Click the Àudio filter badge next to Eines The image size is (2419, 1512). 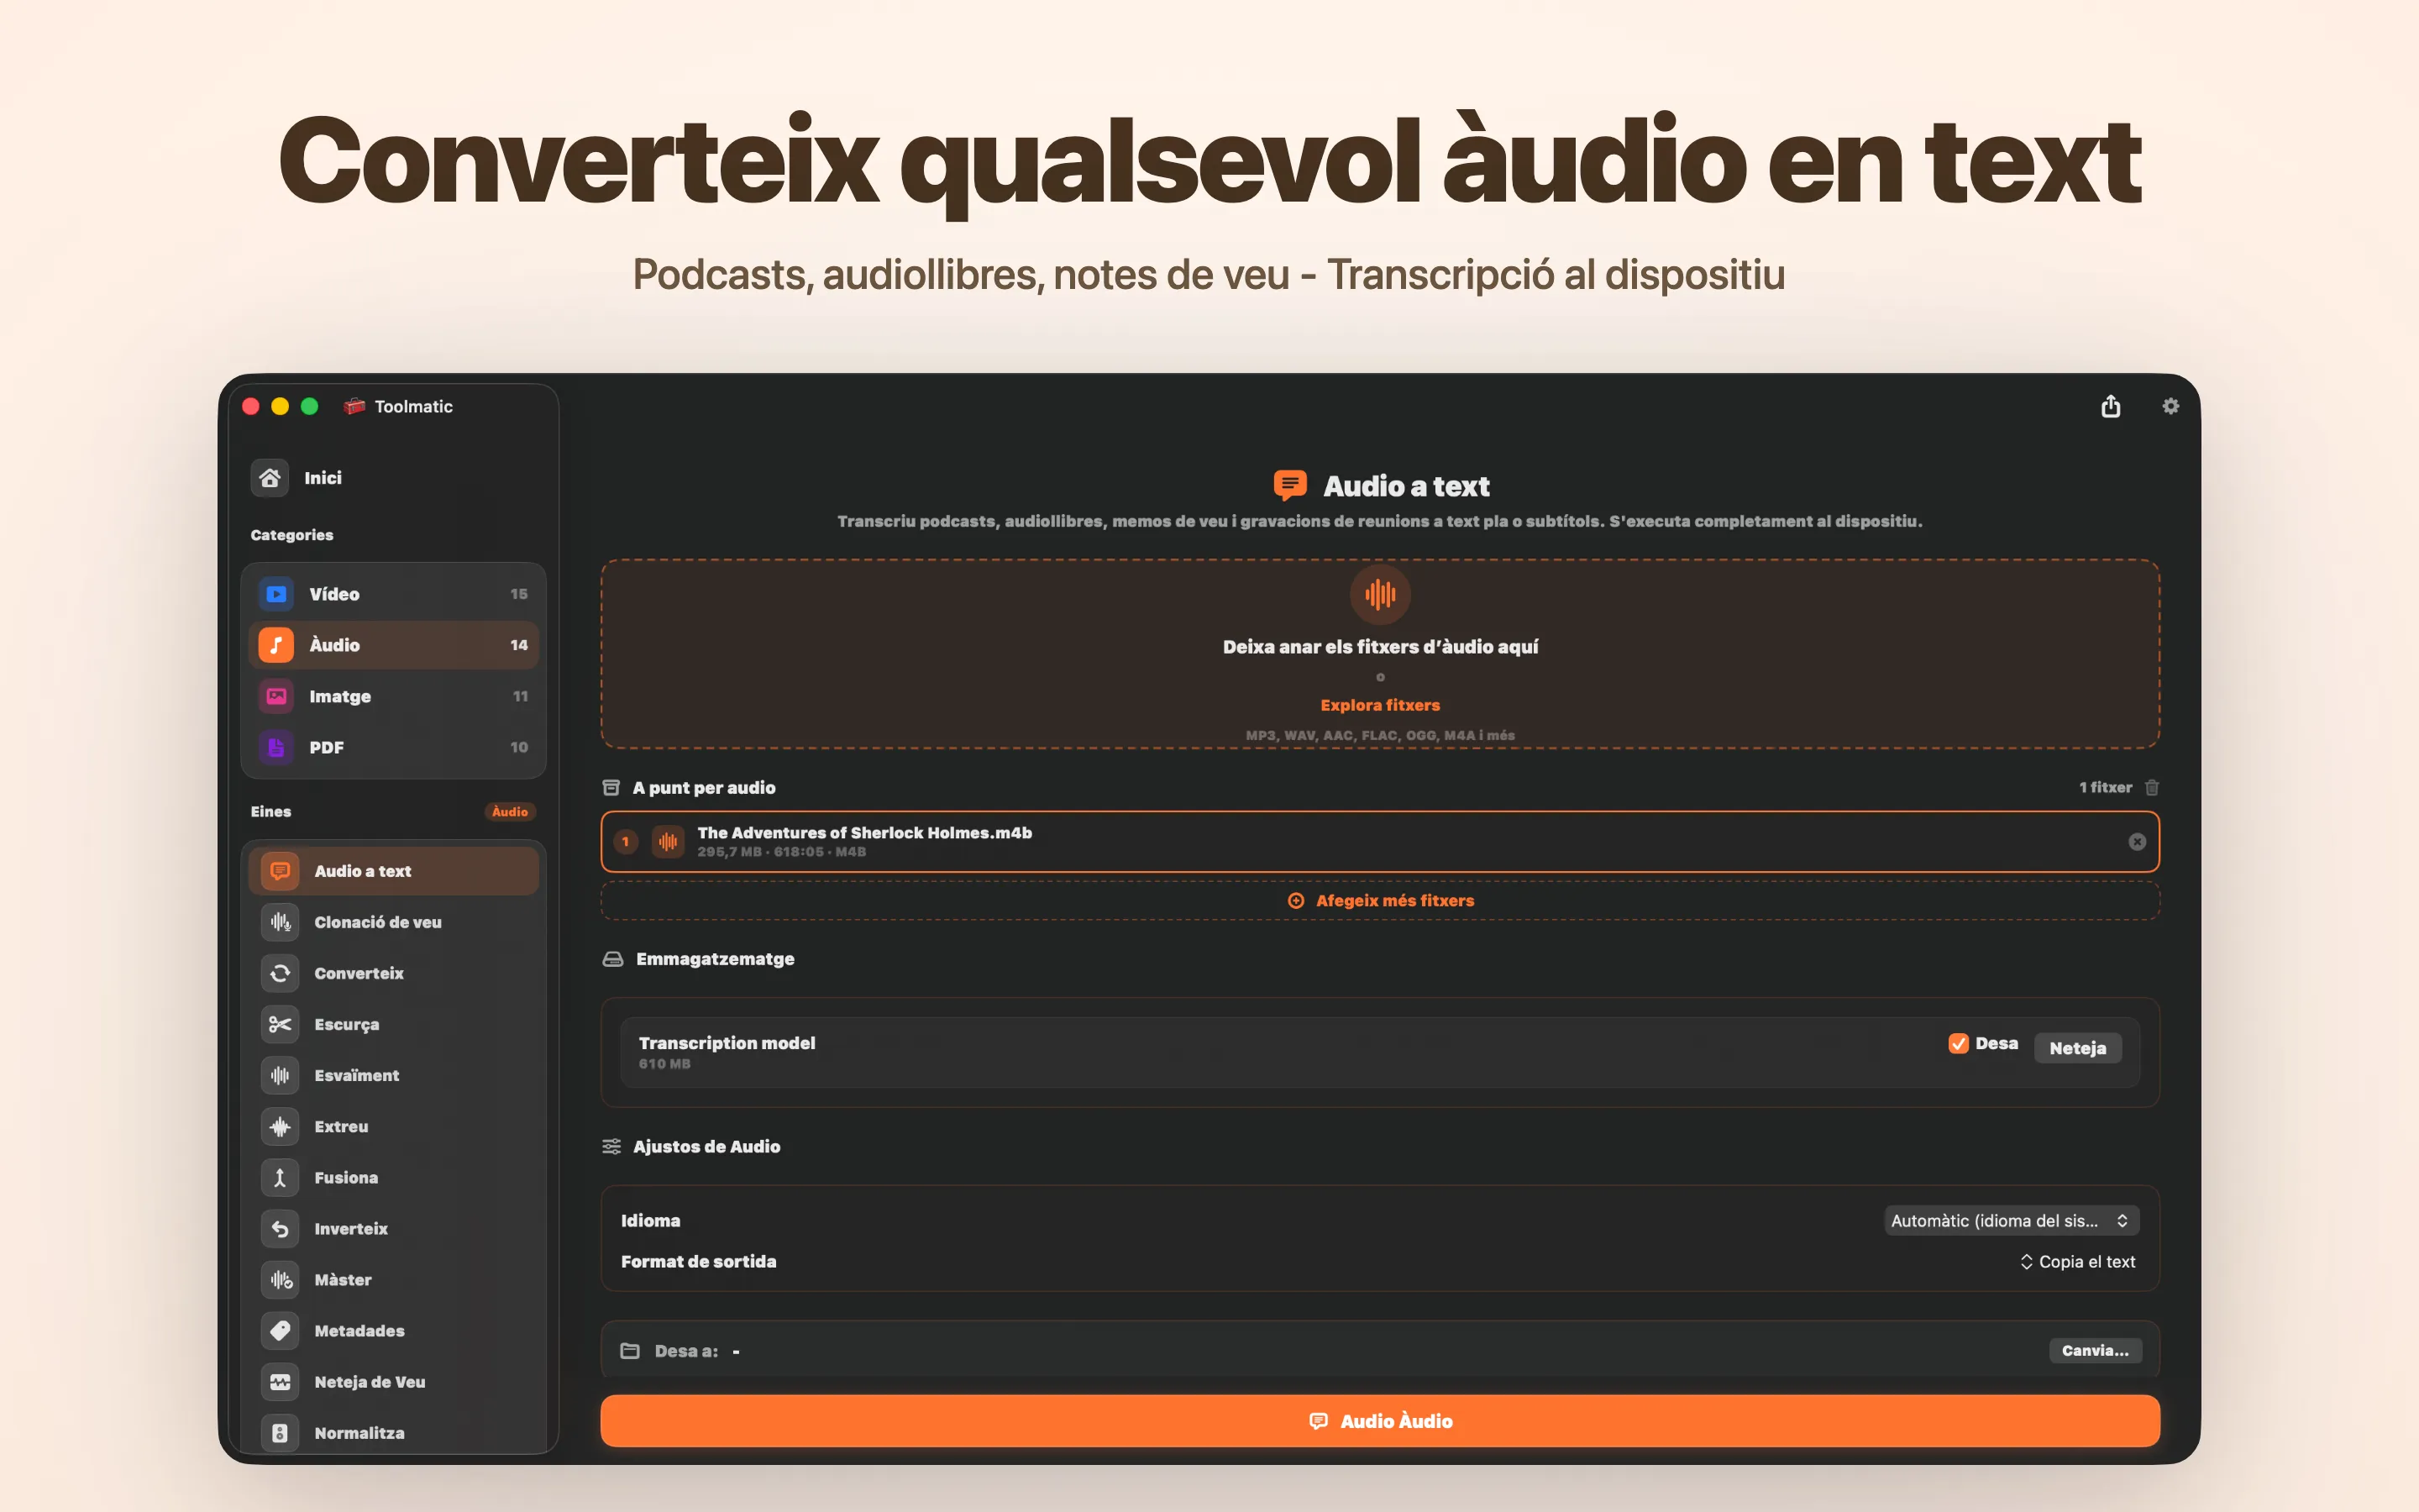(x=510, y=812)
